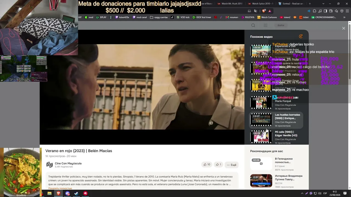The image size is (351, 197).
Task: Open the CRONOGRAMAWO... bookmark
Action: tap(324, 17)
